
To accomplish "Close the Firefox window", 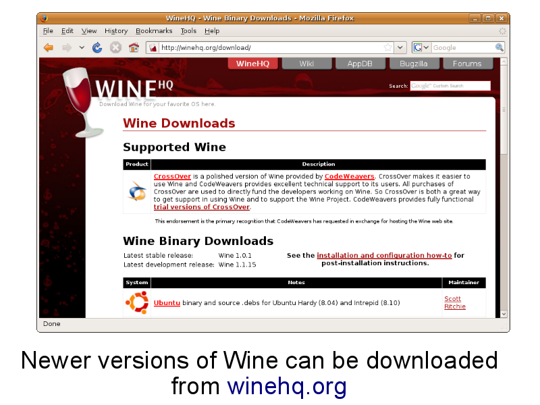I will pos(502,18).
